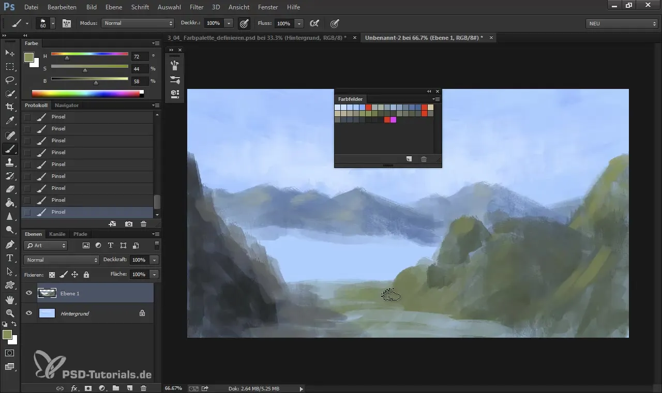
Task: Select the Eyedropper tool
Action: (10, 121)
